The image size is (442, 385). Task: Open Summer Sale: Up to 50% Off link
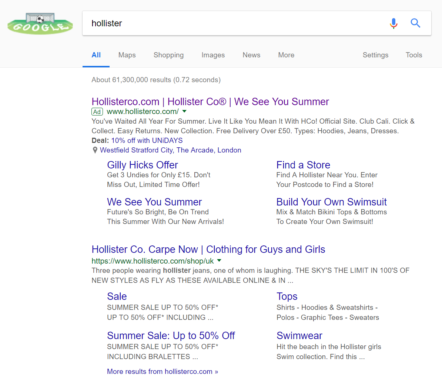[171, 335]
